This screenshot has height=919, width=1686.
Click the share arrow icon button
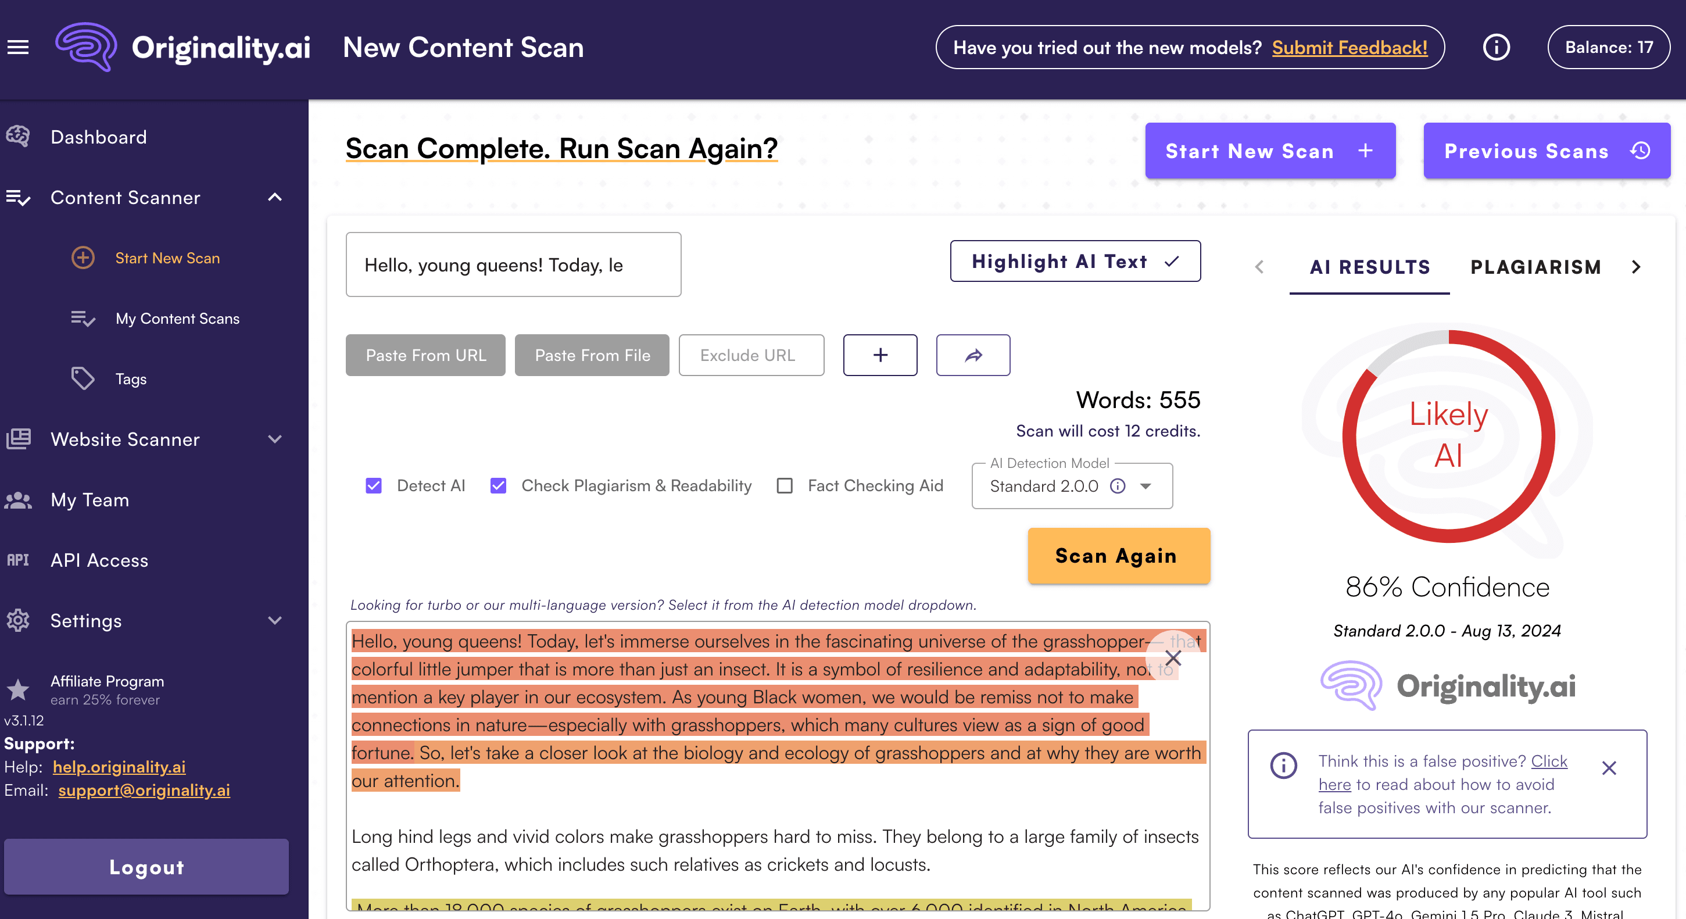(x=972, y=355)
